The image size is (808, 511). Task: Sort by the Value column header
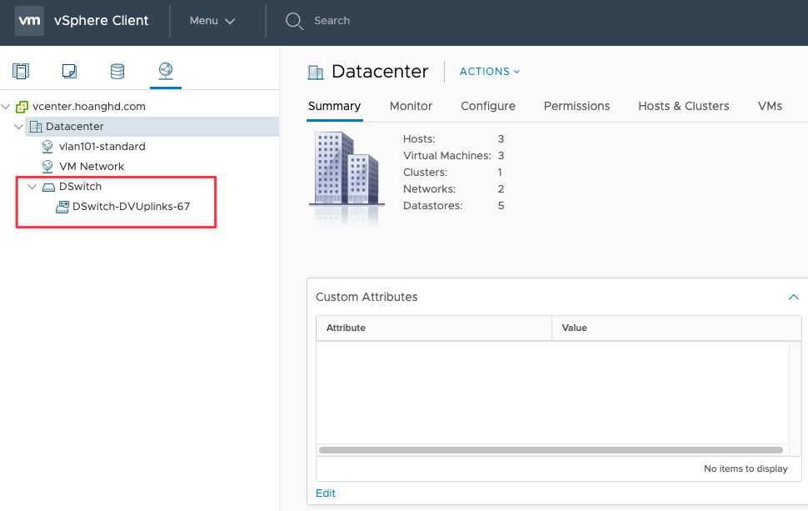(x=676, y=328)
